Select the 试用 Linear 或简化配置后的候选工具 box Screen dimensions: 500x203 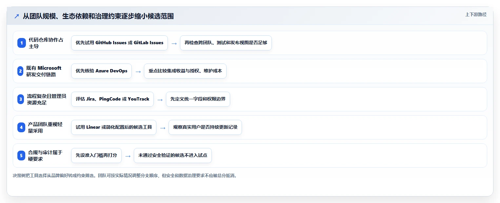pyautogui.click(x=114, y=127)
